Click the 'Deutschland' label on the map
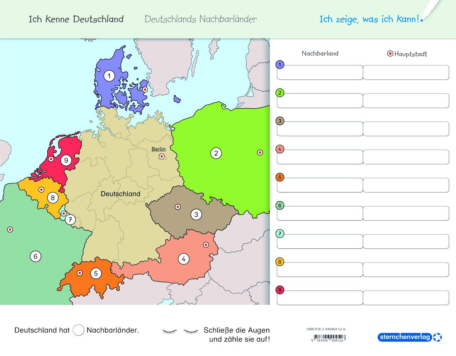The width and height of the screenshot is (456, 356). pyautogui.click(x=120, y=194)
